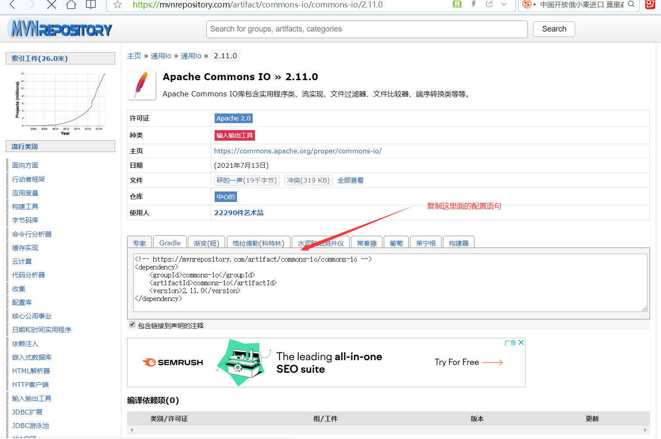
Task: Click 主页 in the breadcrumb
Action: pos(134,56)
